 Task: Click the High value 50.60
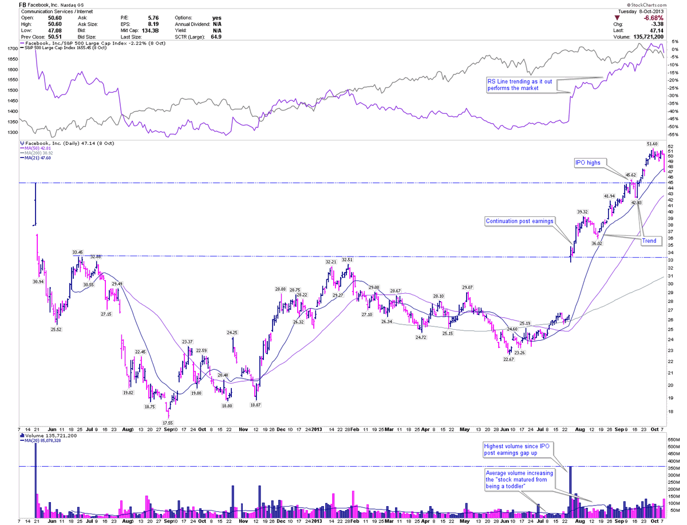click(56, 23)
